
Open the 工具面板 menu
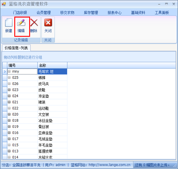162,13
